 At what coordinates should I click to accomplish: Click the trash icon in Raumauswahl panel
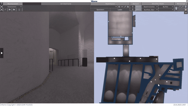(19, 10)
